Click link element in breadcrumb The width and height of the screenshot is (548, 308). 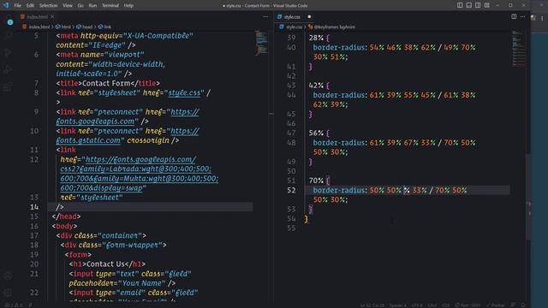108,27
